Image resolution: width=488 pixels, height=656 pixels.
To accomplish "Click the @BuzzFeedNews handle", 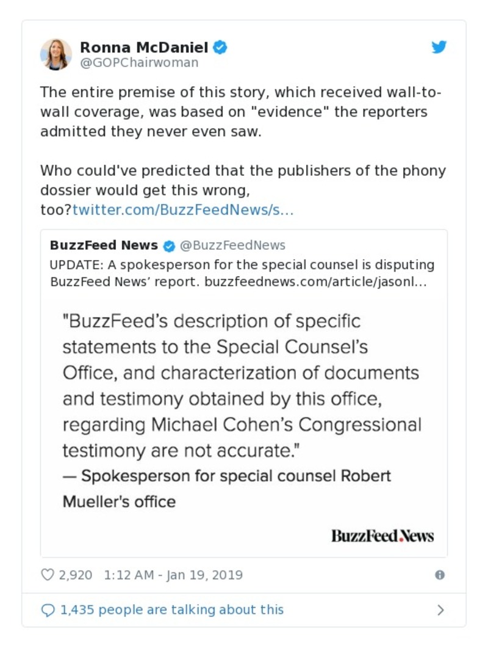I will pos(232,246).
